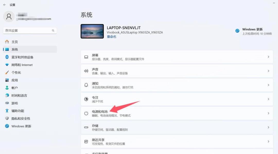Viewport: 278px width, 154px height.
Task: Select 网络和 Internet in the sidebar
Action: [30, 65]
